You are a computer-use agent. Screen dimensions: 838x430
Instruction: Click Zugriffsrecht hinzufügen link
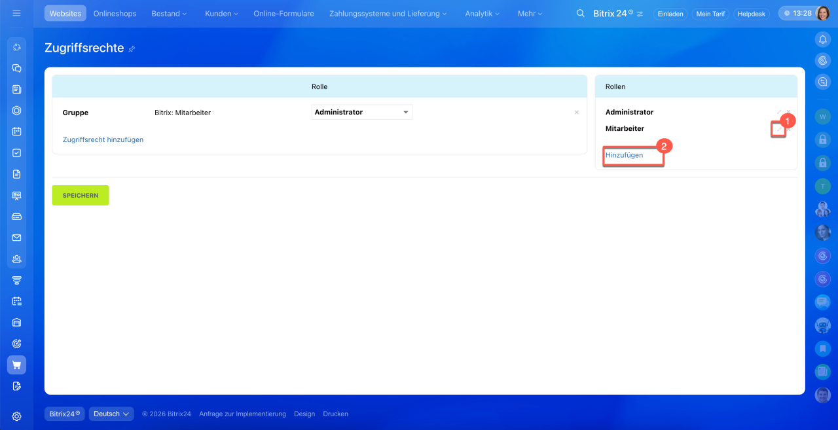tap(103, 139)
